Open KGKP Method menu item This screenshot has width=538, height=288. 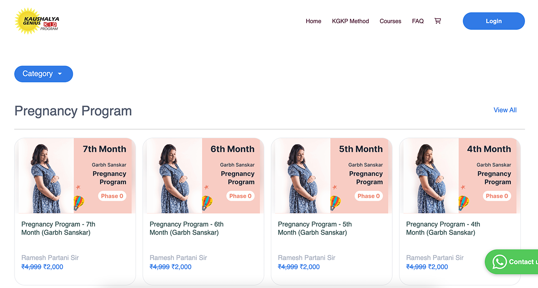coord(350,21)
